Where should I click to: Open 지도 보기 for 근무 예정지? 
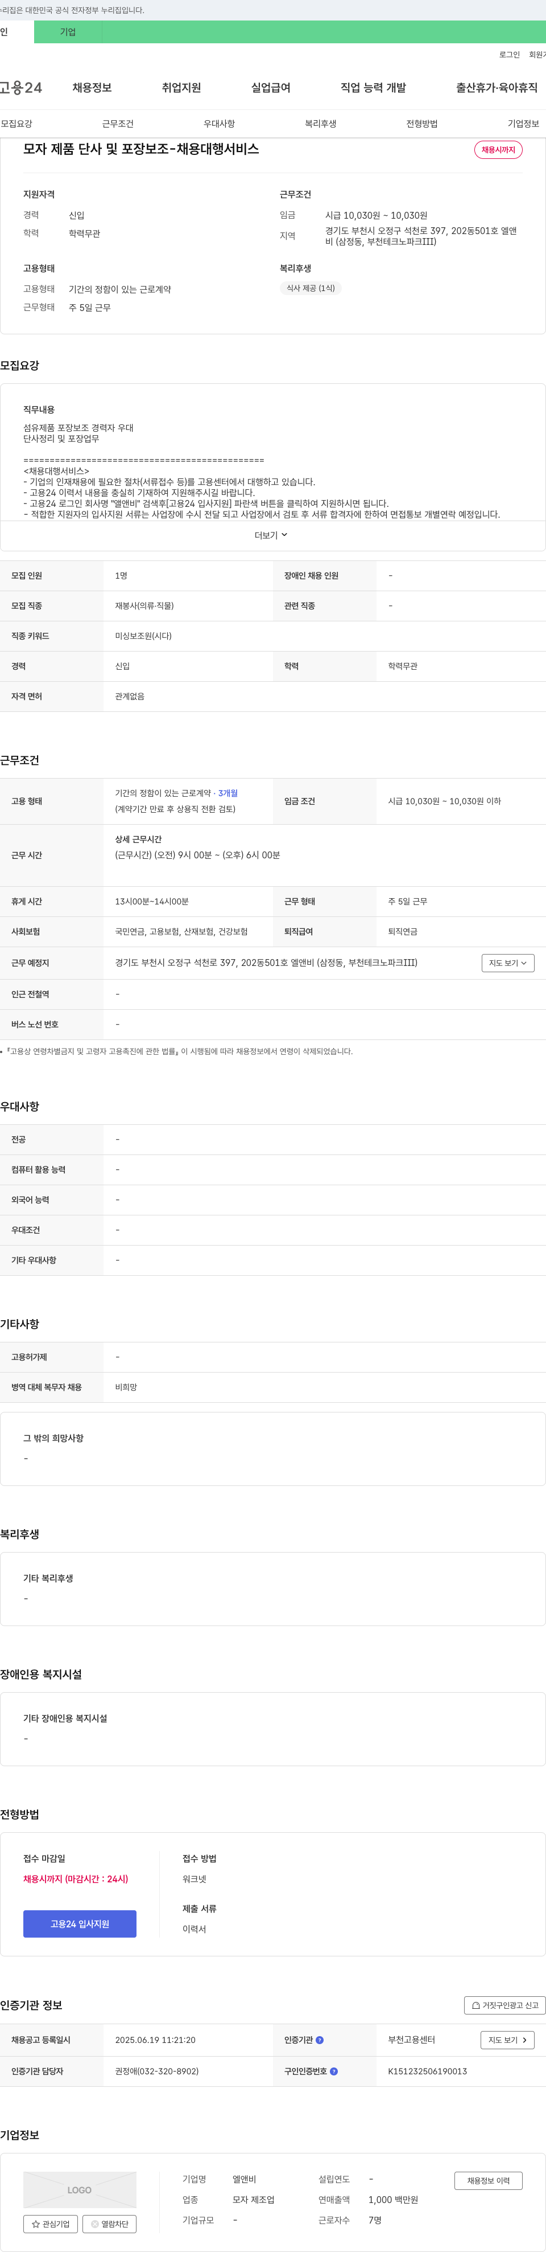coord(507,963)
